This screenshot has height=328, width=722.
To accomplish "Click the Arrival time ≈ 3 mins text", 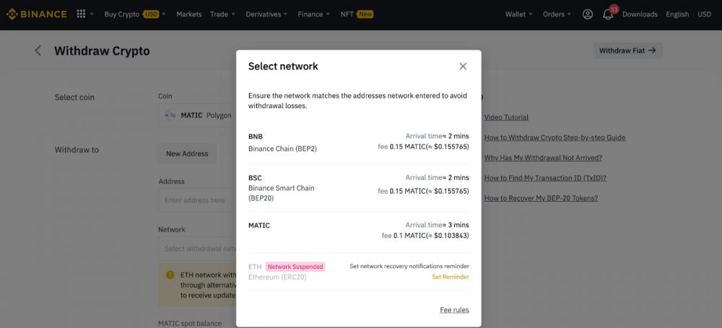I will [437, 225].
